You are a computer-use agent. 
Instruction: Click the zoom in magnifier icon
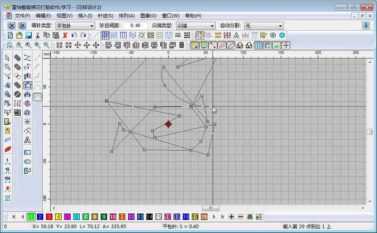pos(37,45)
